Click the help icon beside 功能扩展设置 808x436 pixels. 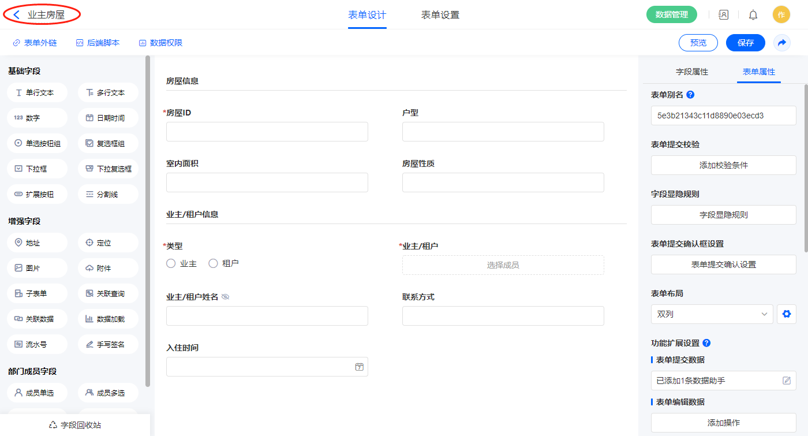point(706,343)
